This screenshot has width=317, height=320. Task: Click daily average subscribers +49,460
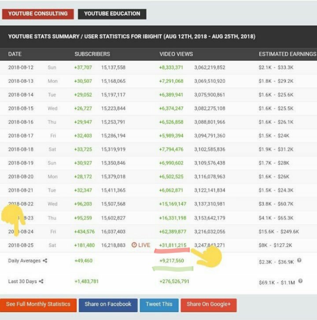pyautogui.click(x=83, y=260)
